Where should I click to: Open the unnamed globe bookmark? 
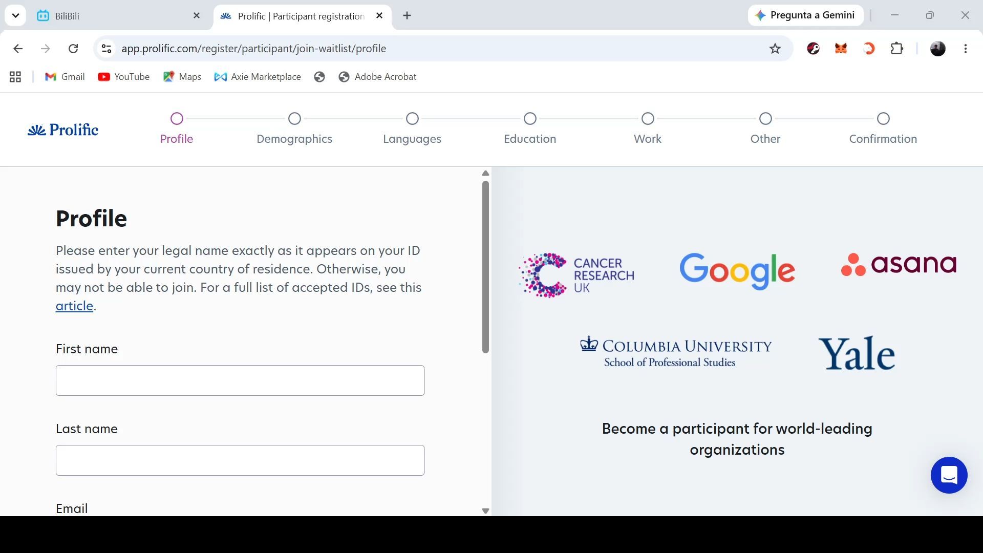(x=319, y=77)
